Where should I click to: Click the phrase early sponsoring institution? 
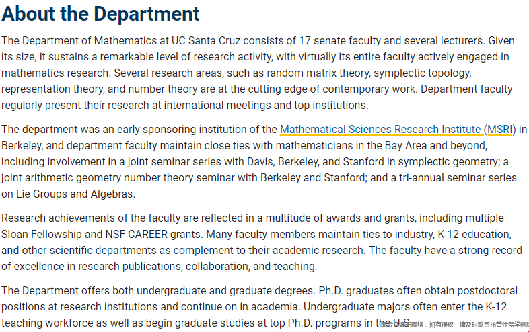[195, 130]
